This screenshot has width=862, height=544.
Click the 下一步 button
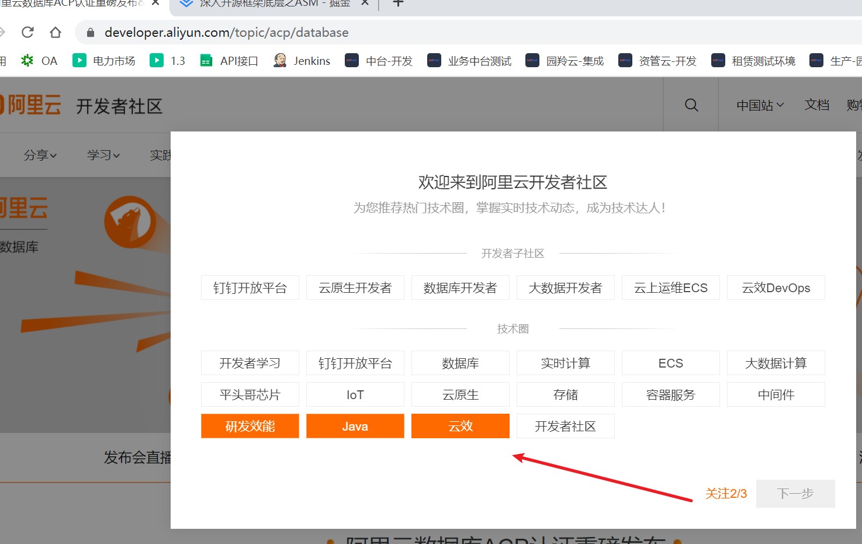(795, 494)
